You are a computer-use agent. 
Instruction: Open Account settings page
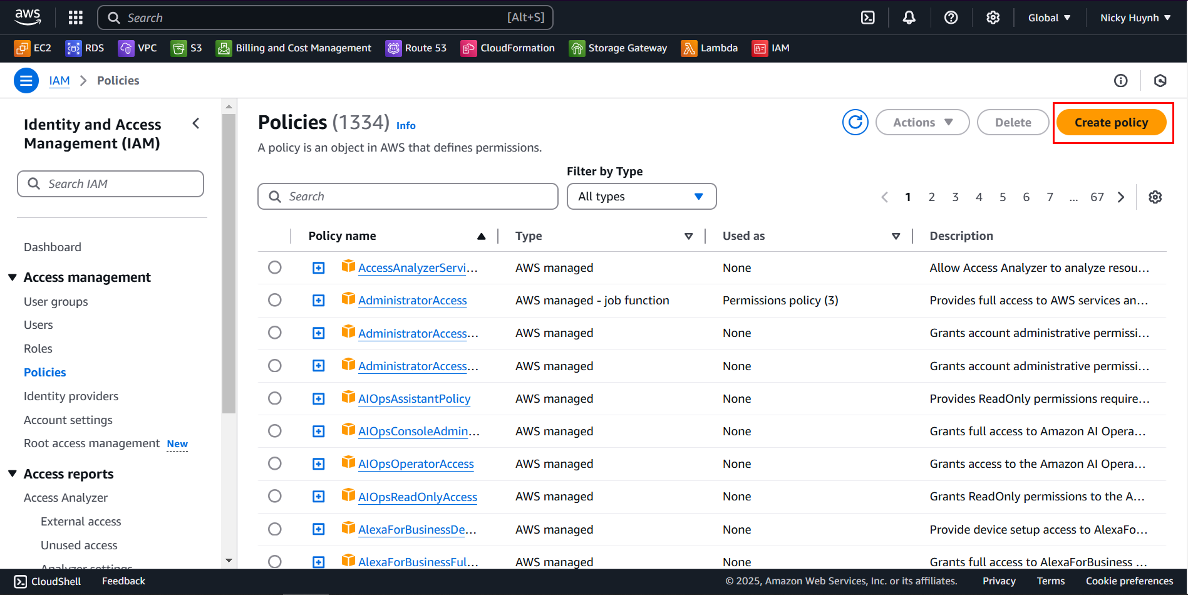68,420
